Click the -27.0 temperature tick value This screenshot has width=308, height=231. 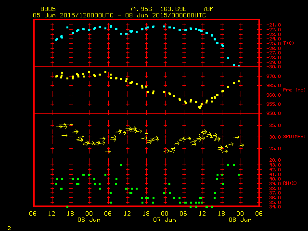(273, 53)
